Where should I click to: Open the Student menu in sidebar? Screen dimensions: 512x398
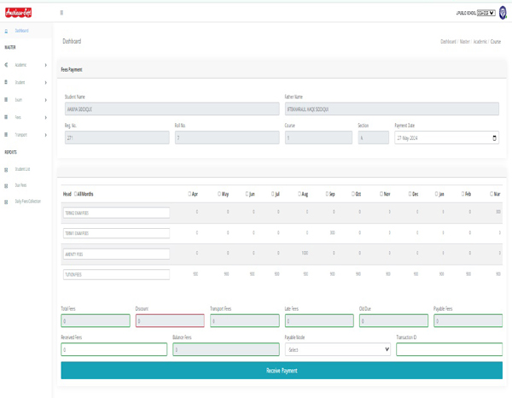(x=26, y=82)
